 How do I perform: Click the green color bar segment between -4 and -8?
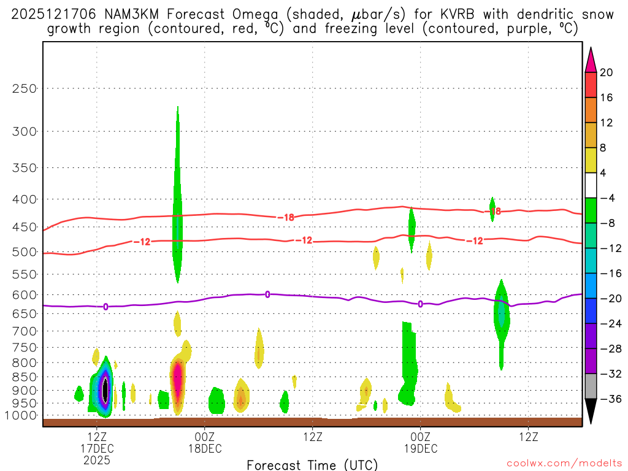591,211
